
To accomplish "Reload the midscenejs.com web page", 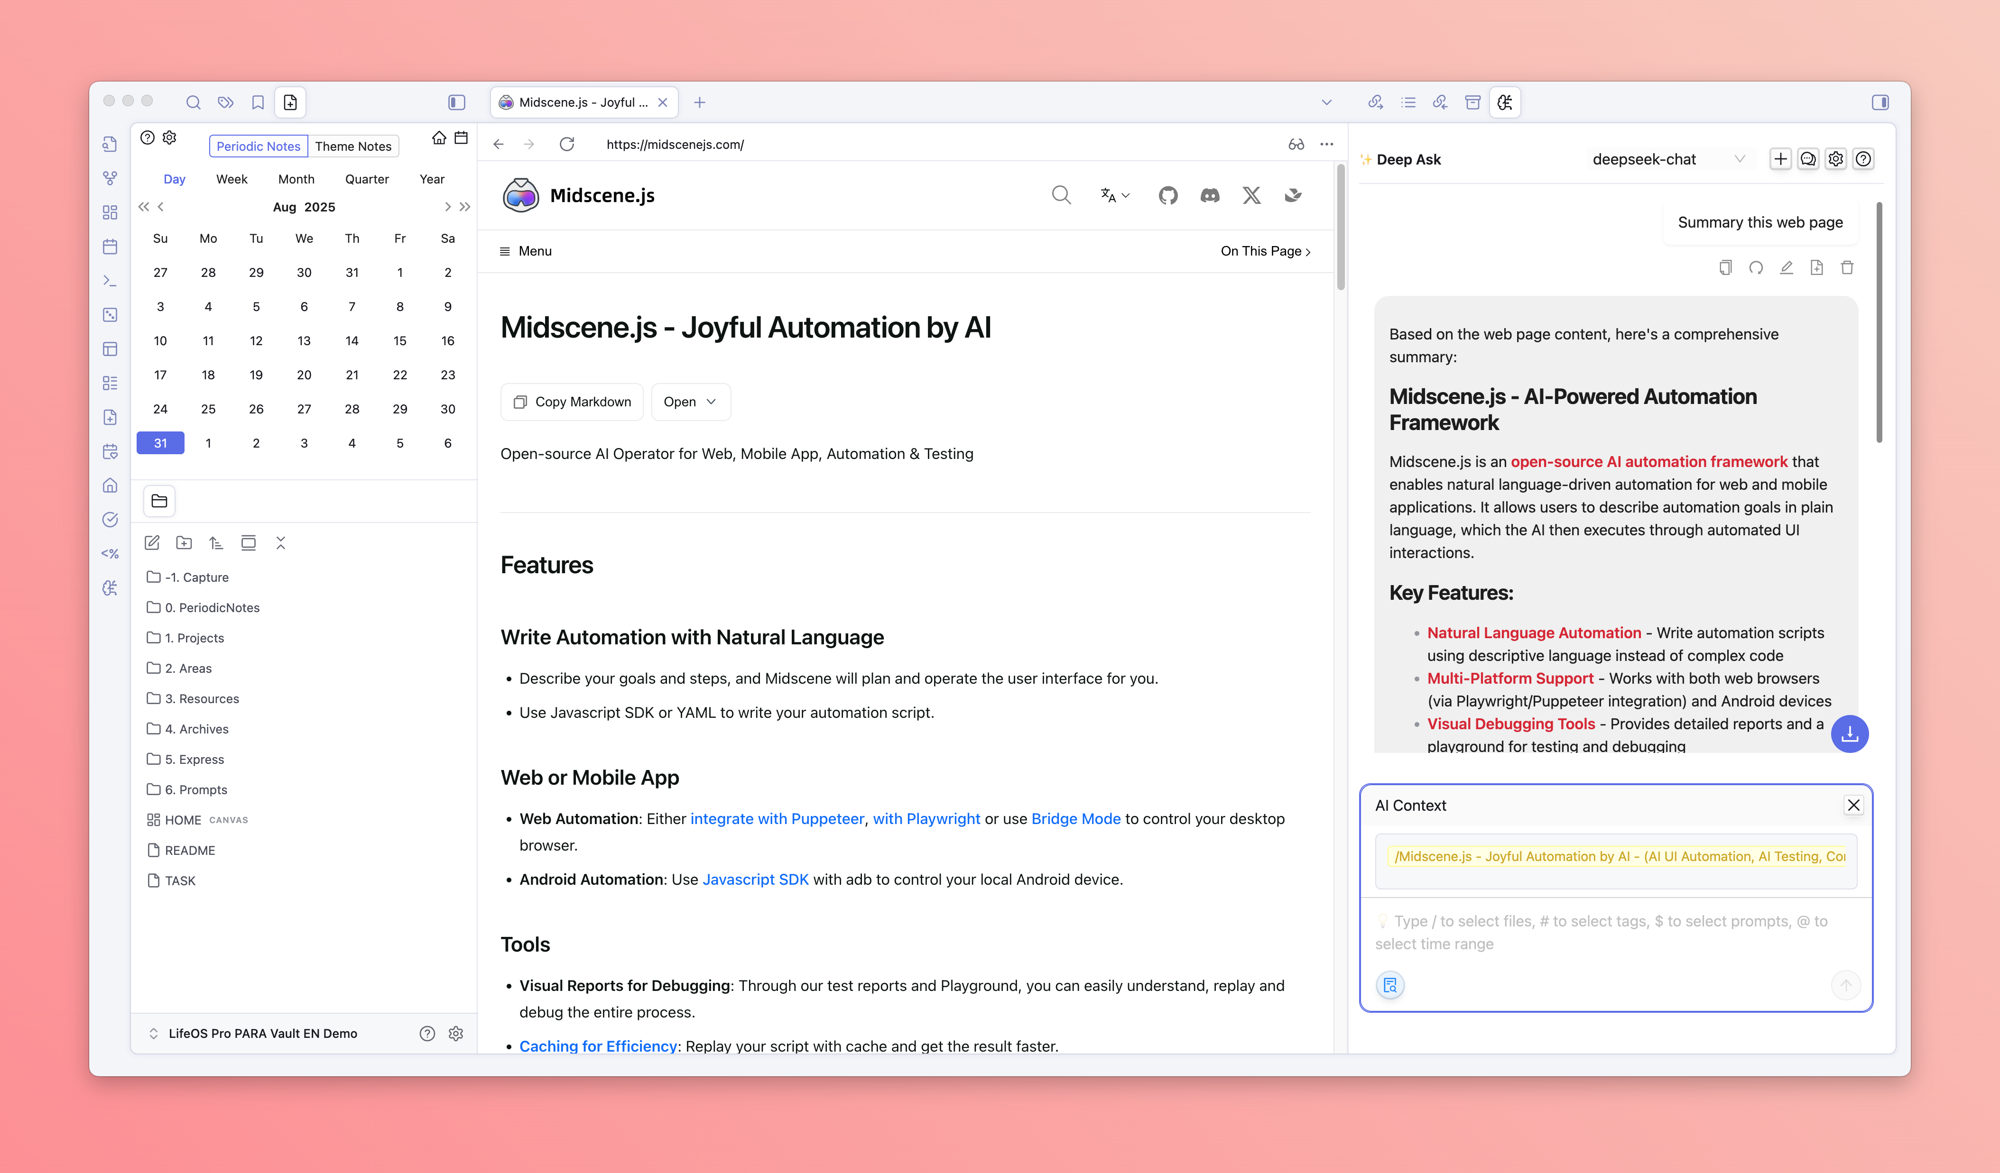I will click(x=567, y=144).
